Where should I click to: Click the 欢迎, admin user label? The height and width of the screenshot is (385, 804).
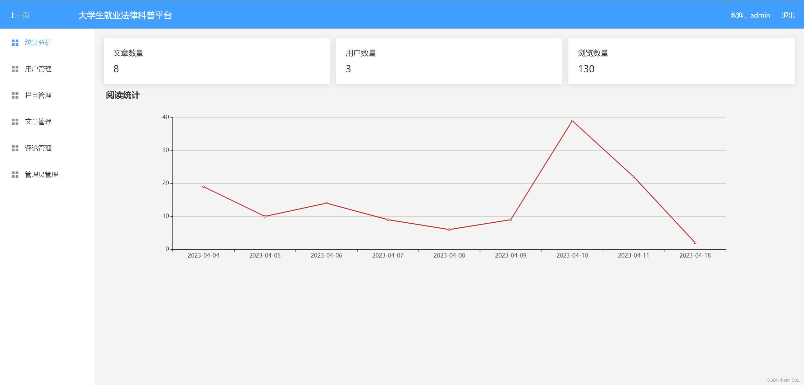(750, 15)
